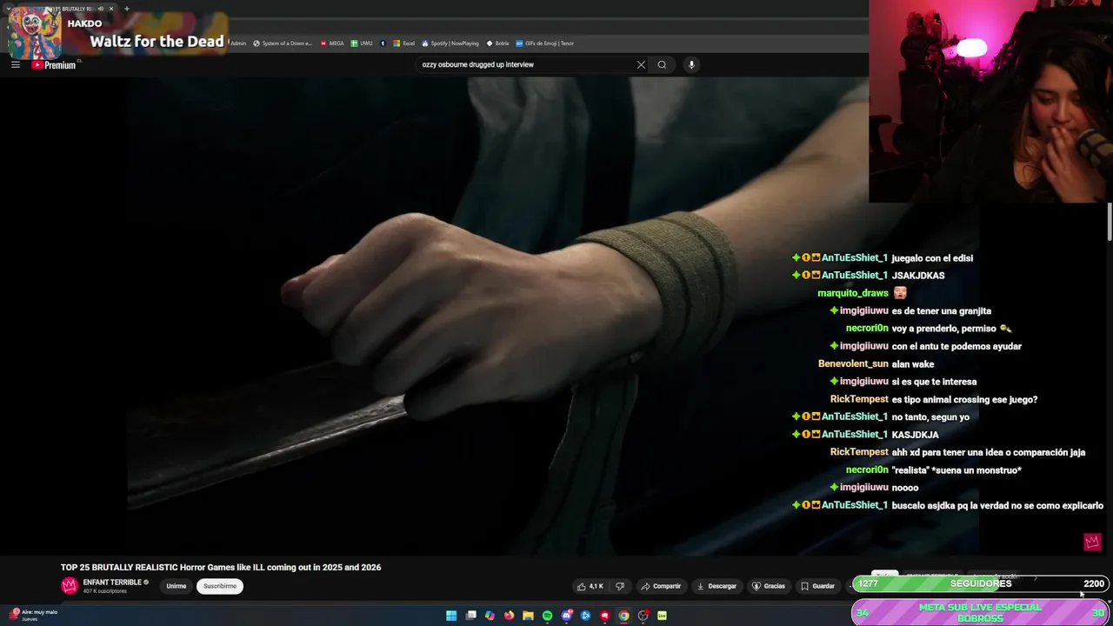Click the META SUB LIVE ESPECIAL goal bar

(981, 612)
